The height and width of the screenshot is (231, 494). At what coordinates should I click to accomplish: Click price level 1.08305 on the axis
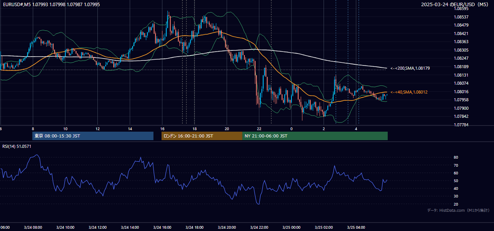point(461,50)
